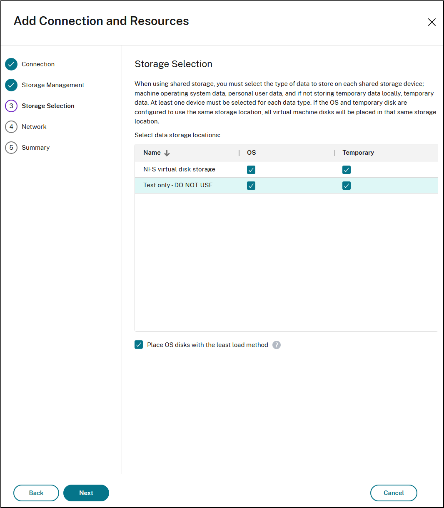Click the numbered circle for step 4 Network
Viewport: 444px width, 508px height.
(11, 126)
